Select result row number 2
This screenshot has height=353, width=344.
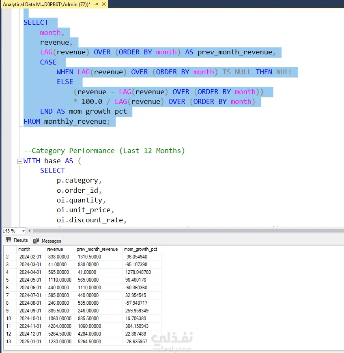[x=10, y=257]
